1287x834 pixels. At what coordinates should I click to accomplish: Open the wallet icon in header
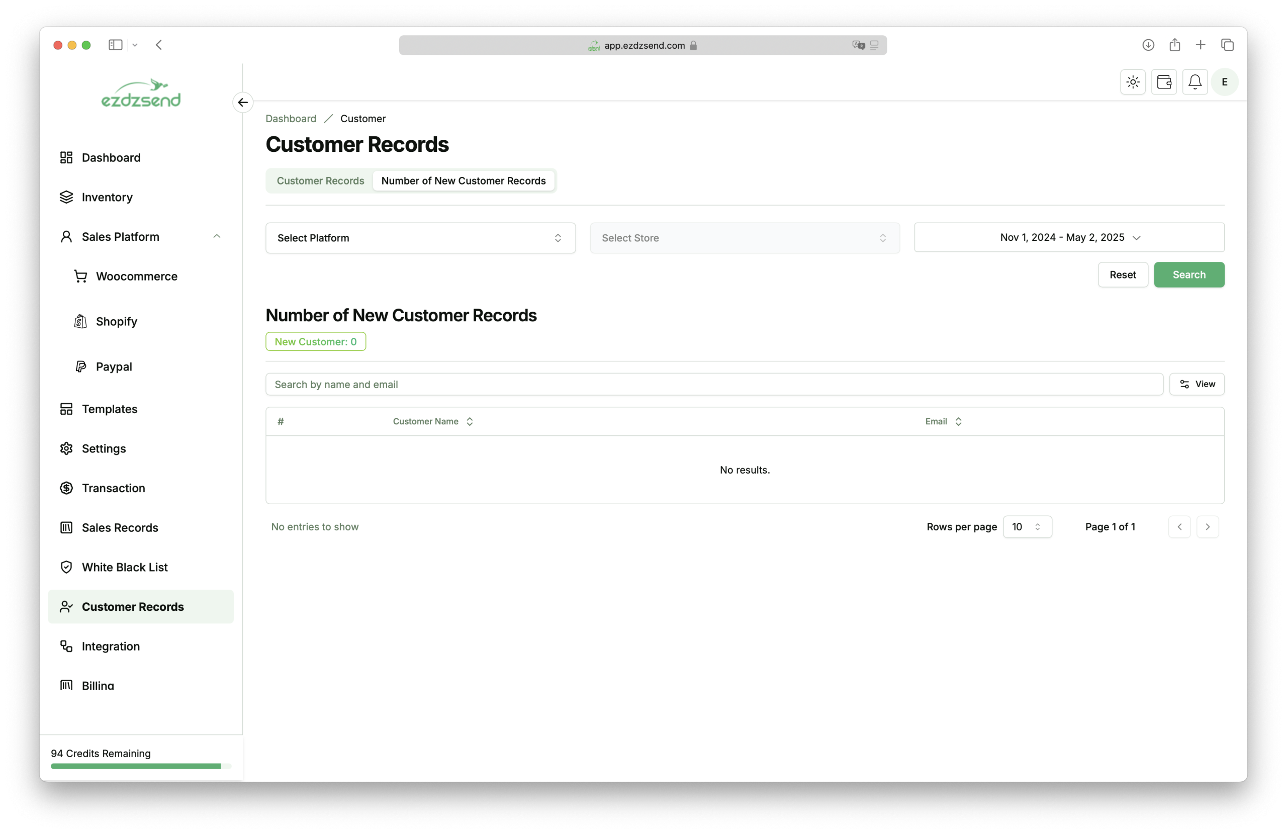1164,82
